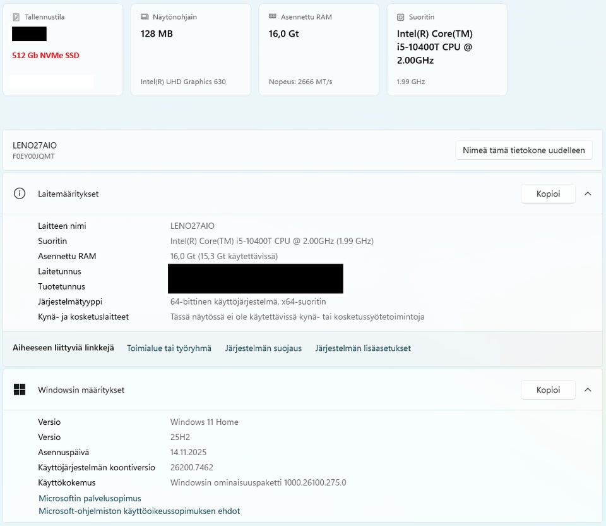Click the Asennuspäivä value 14.11.2025

coord(188,452)
